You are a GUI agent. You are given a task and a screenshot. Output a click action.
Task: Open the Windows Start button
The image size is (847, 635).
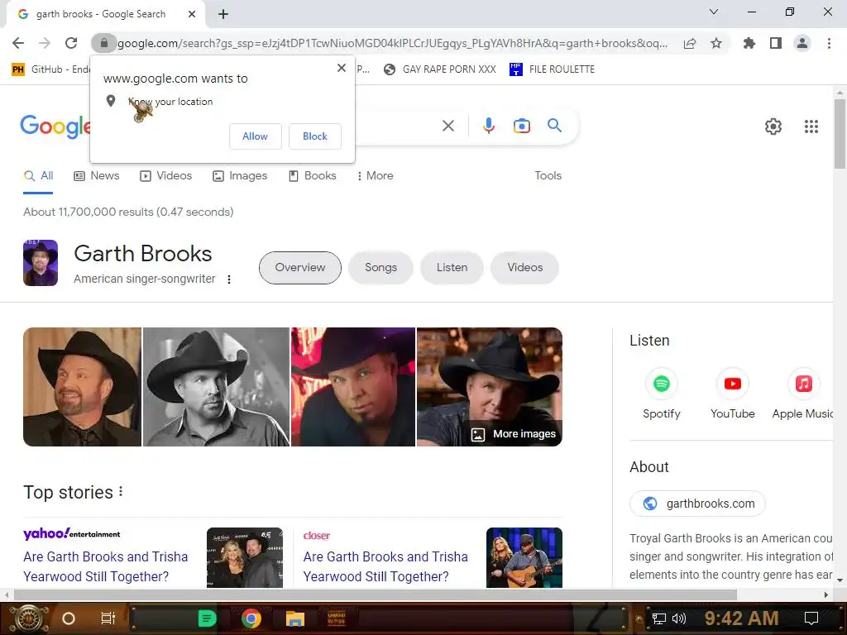point(30,618)
